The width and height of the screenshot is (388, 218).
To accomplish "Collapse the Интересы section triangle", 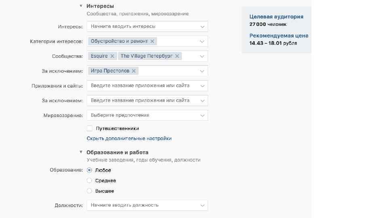I will click(x=81, y=6).
